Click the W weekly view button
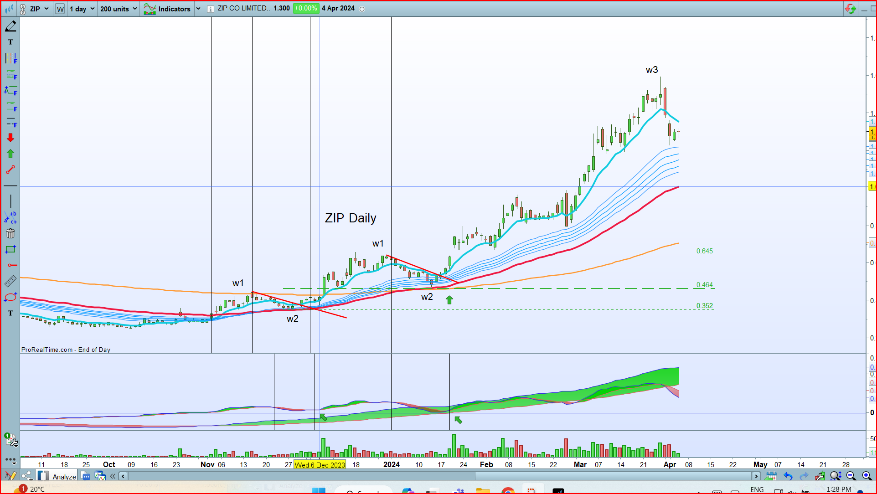 (60, 9)
